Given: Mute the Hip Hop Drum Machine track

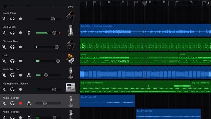Looking at the screenshot, I should pyautogui.click(x=4, y=89).
